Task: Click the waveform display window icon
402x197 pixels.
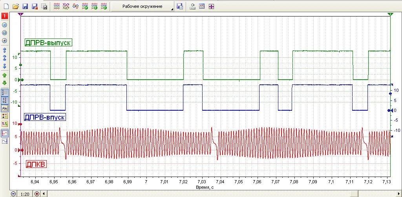Action: 202,7
